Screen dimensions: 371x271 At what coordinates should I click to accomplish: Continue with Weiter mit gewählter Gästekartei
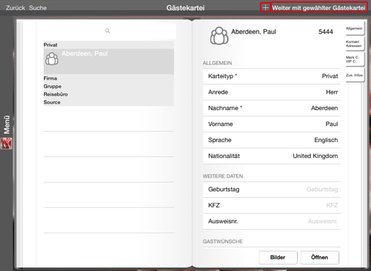(x=319, y=8)
